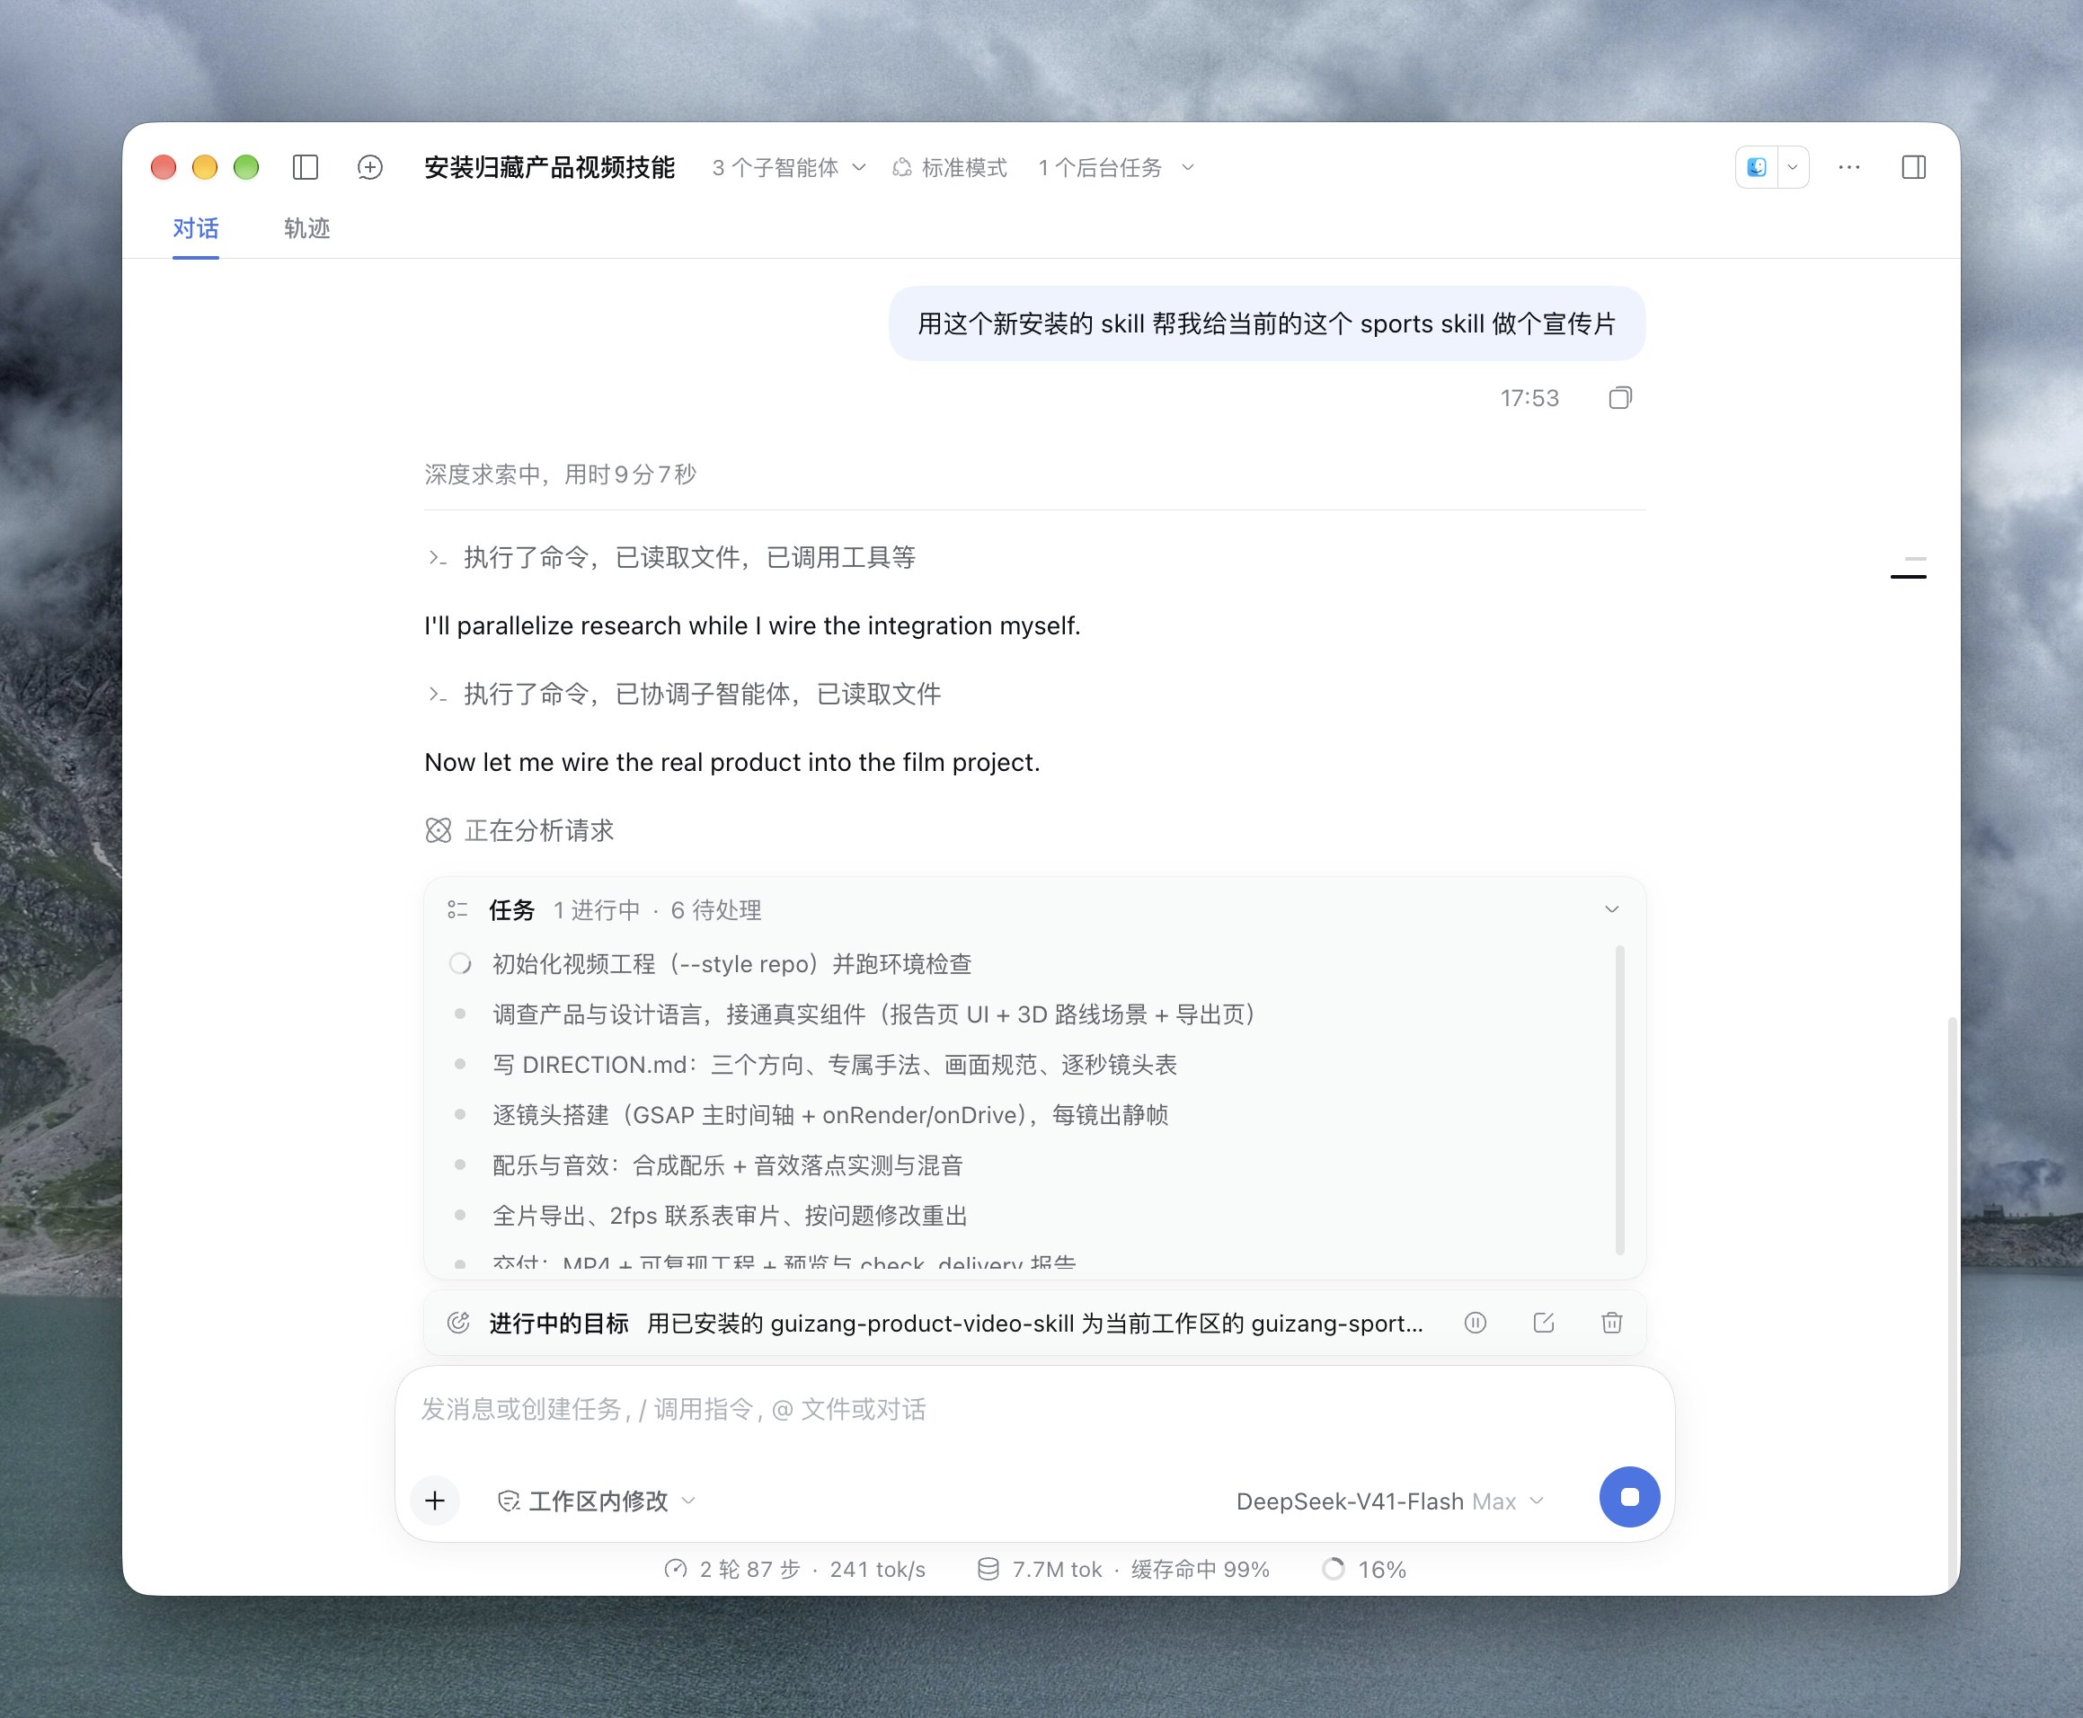Pause the in-progress goal
Image resolution: width=2083 pixels, height=1718 pixels.
pyautogui.click(x=1476, y=1322)
